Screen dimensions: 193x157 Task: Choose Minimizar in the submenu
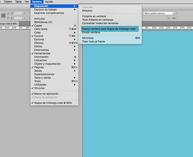click(110, 38)
